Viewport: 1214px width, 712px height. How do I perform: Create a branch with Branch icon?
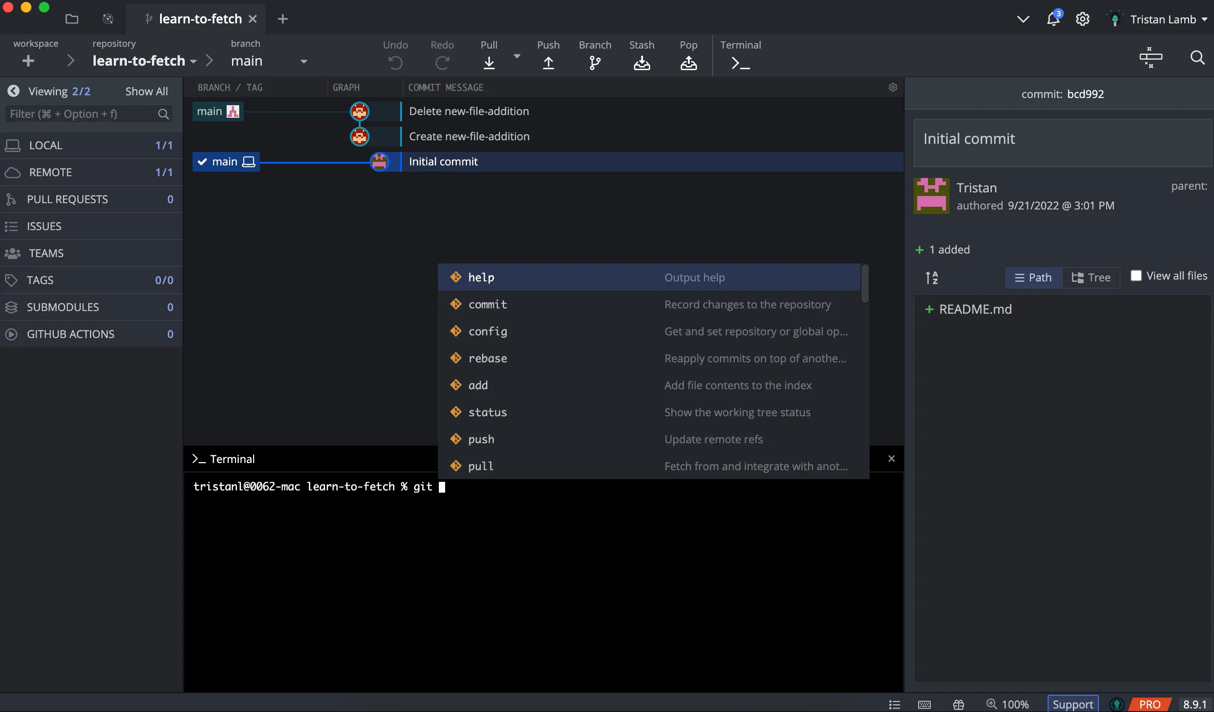[x=594, y=62]
